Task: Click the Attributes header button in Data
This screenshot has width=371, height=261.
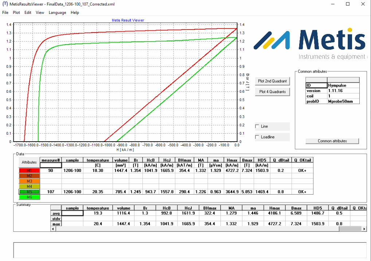Action: point(29,162)
